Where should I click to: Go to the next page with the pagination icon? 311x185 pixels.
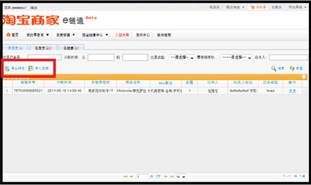pyautogui.click(x=166, y=177)
